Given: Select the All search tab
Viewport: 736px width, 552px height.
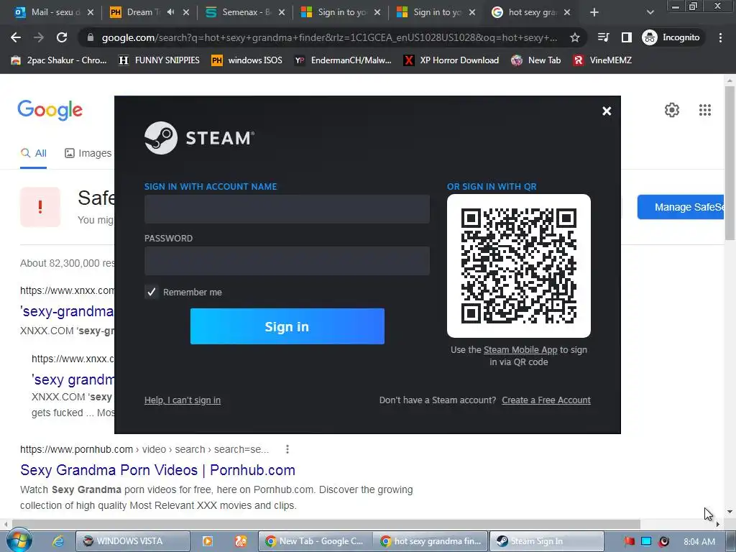Looking at the screenshot, I should click(x=33, y=153).
